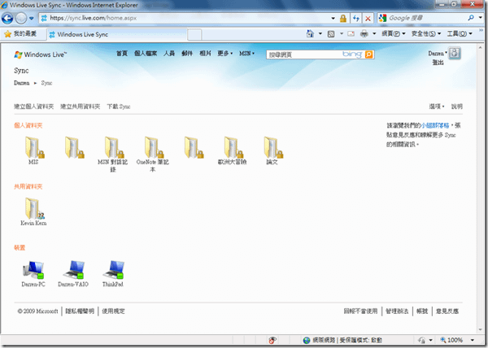This screenshot has width=488, height=348.
Task: Select the ThinkPad device
Action: pos(113,274)
